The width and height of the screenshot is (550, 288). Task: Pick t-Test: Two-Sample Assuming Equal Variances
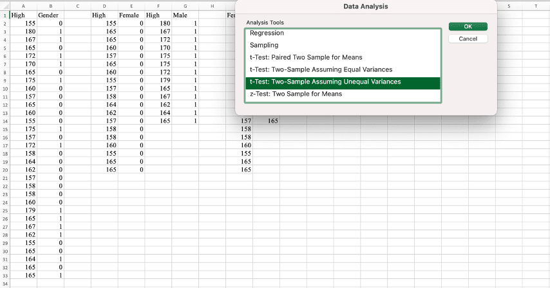[343, 69]
